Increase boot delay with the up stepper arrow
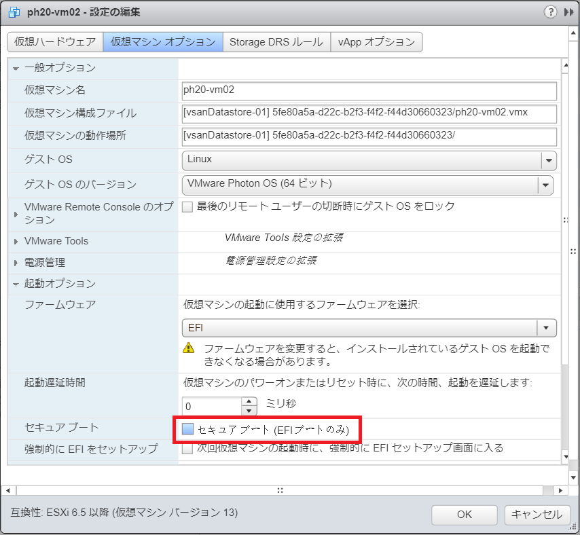The width and height of the screenshot is (580, 535). click(249, 402)
